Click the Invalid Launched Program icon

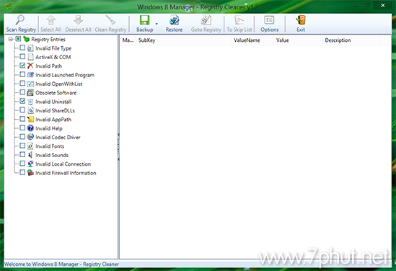click(30, 75)
